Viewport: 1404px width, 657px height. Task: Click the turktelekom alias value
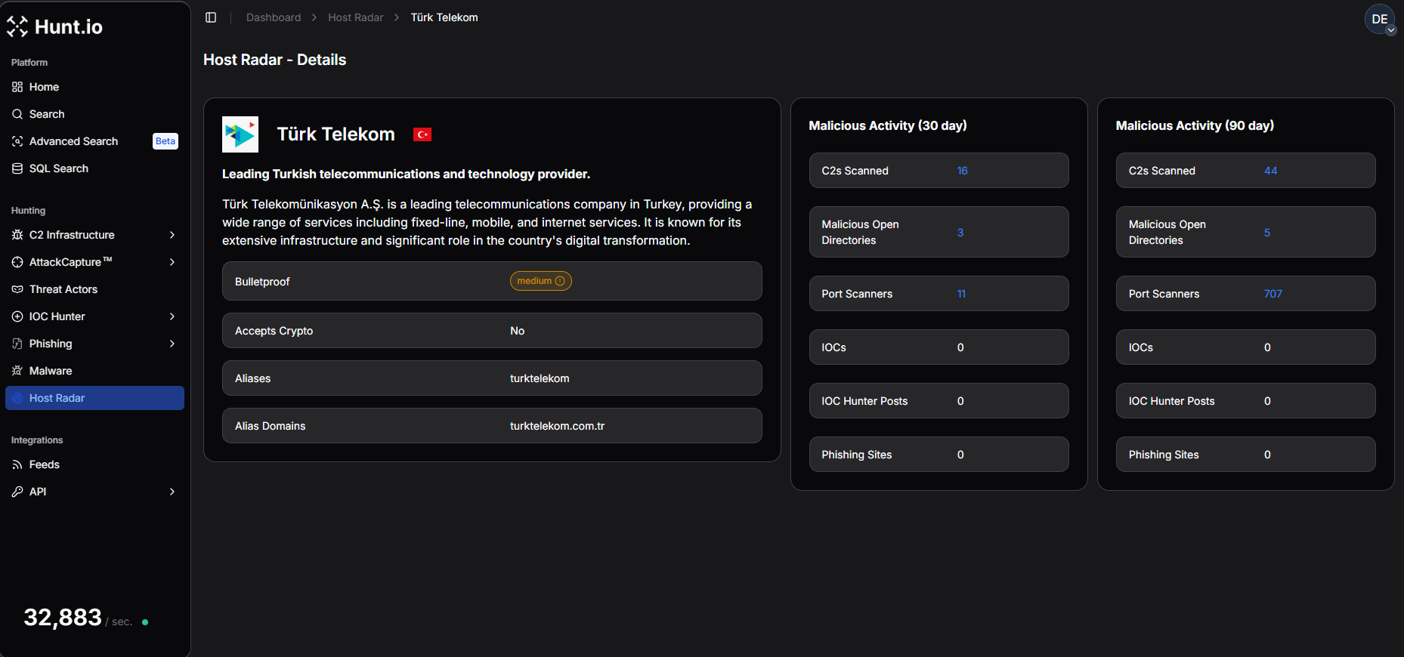click(540, 378)
